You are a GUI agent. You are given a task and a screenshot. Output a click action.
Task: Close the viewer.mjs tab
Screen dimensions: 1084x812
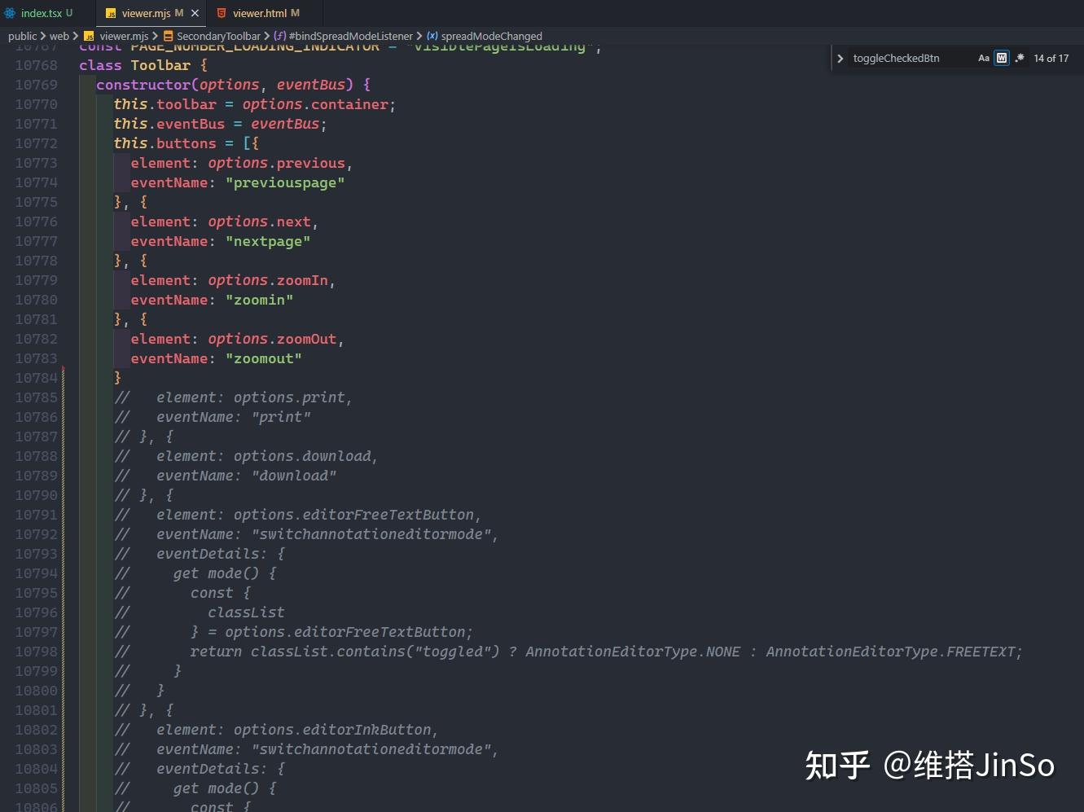pos(194,13)
